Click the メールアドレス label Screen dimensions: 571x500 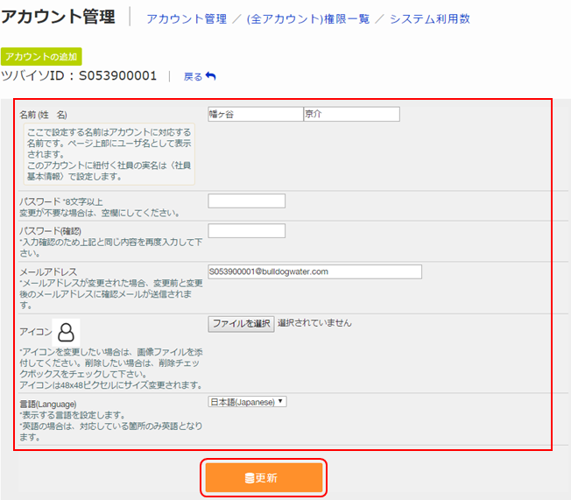coord(48,271)
